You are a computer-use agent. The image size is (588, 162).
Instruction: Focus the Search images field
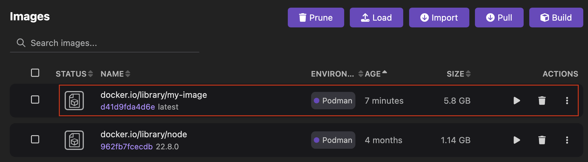(112, 43)
